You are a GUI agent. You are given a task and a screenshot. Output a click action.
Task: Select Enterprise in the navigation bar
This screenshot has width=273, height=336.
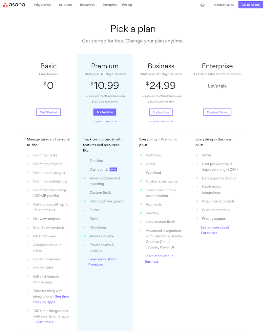pyautogui.click(x=109, y=5)
